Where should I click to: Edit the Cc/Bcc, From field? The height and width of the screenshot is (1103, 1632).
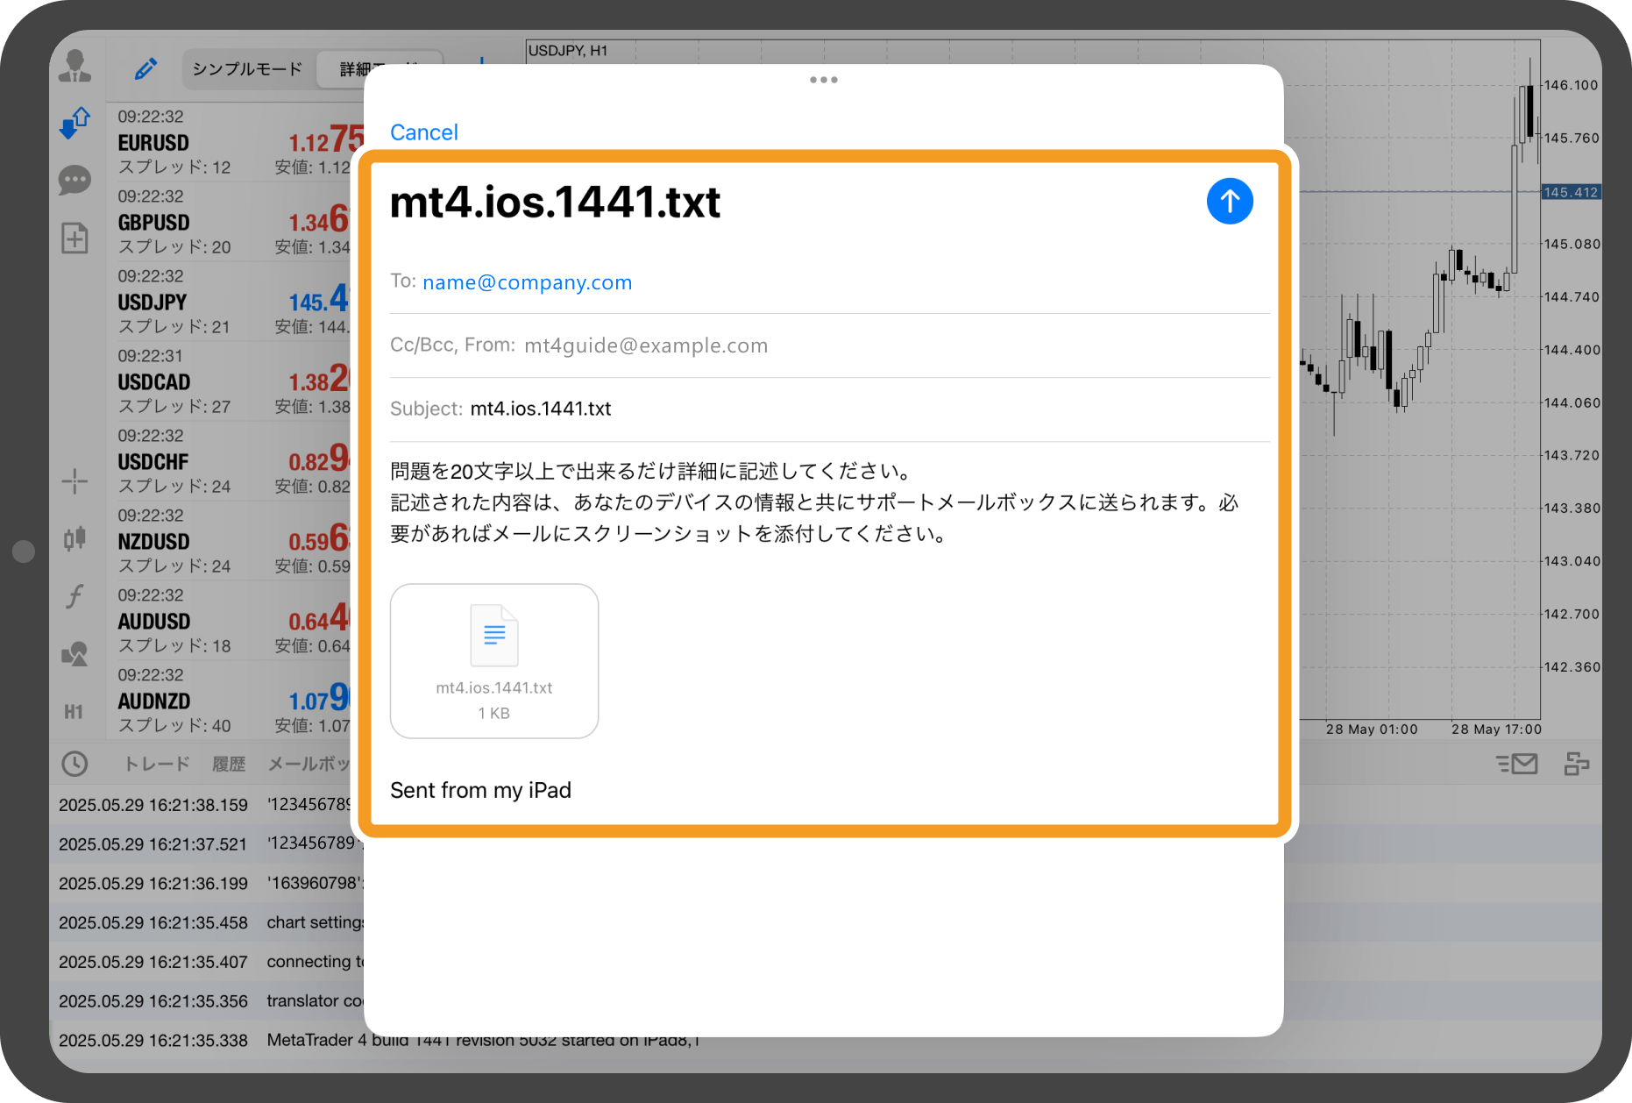pos(829,345)
